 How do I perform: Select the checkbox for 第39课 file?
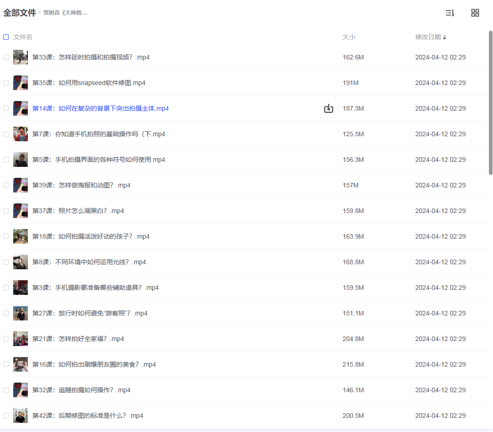pos(6,185)
